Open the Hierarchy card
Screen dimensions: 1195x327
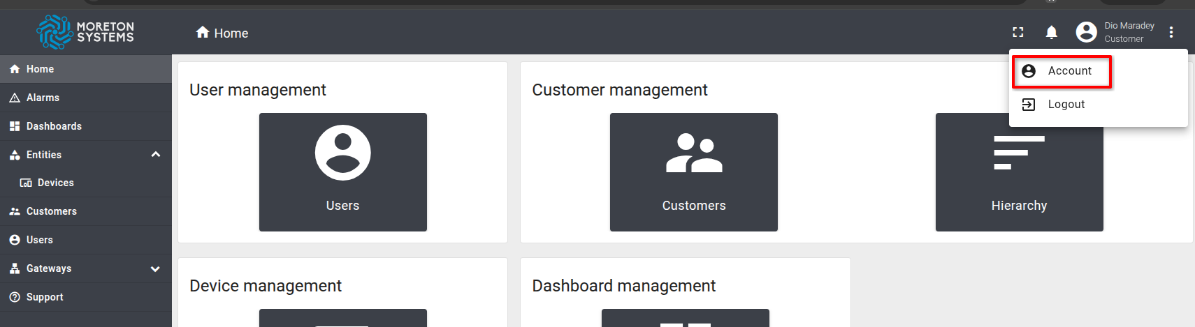(1019, 172)
